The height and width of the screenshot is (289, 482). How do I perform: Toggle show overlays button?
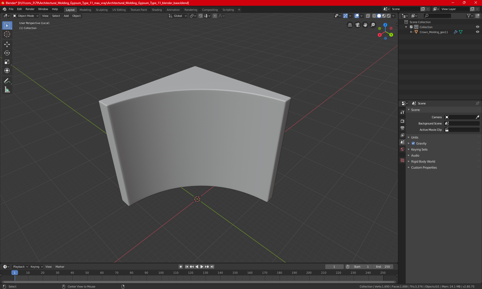(357, 16)
